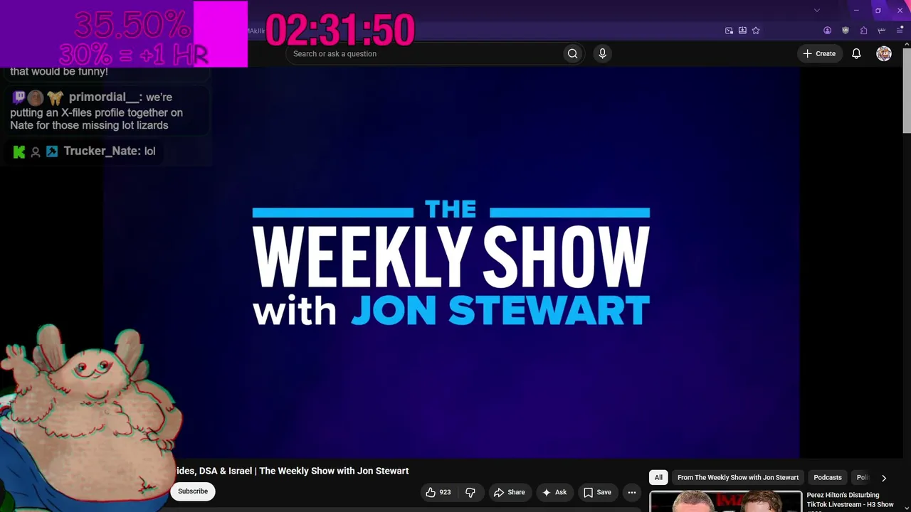This screenshot has height=512, width=911.
Task: Start voice search with the microphone
Action: (602, 54)
